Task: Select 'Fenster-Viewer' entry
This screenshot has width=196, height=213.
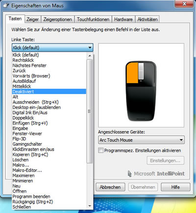Action: [x=49, y=133]
